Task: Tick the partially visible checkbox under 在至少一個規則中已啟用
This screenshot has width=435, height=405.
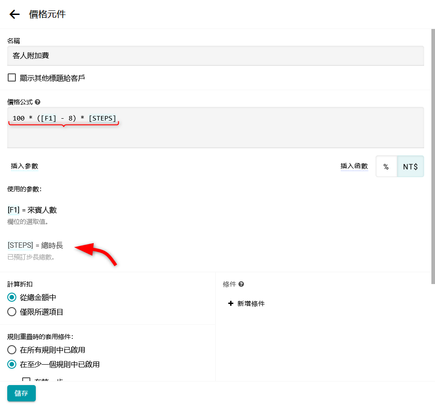Action: 26,380
